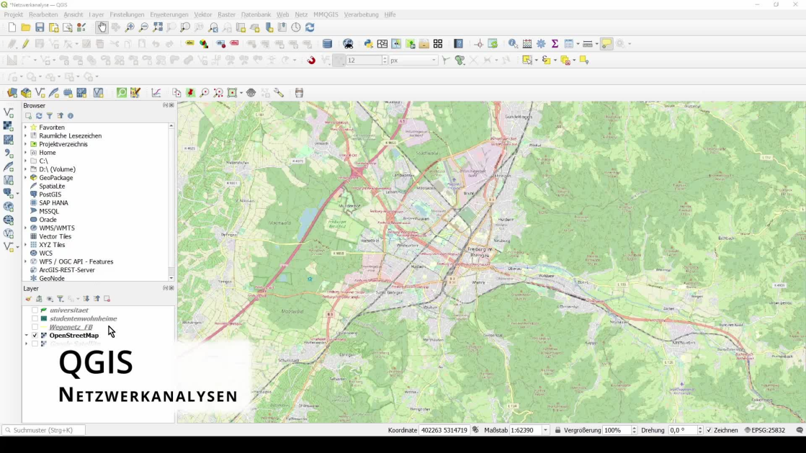Open the green search plugin icon
Screen dimensions: 806x453
[121, 93]
